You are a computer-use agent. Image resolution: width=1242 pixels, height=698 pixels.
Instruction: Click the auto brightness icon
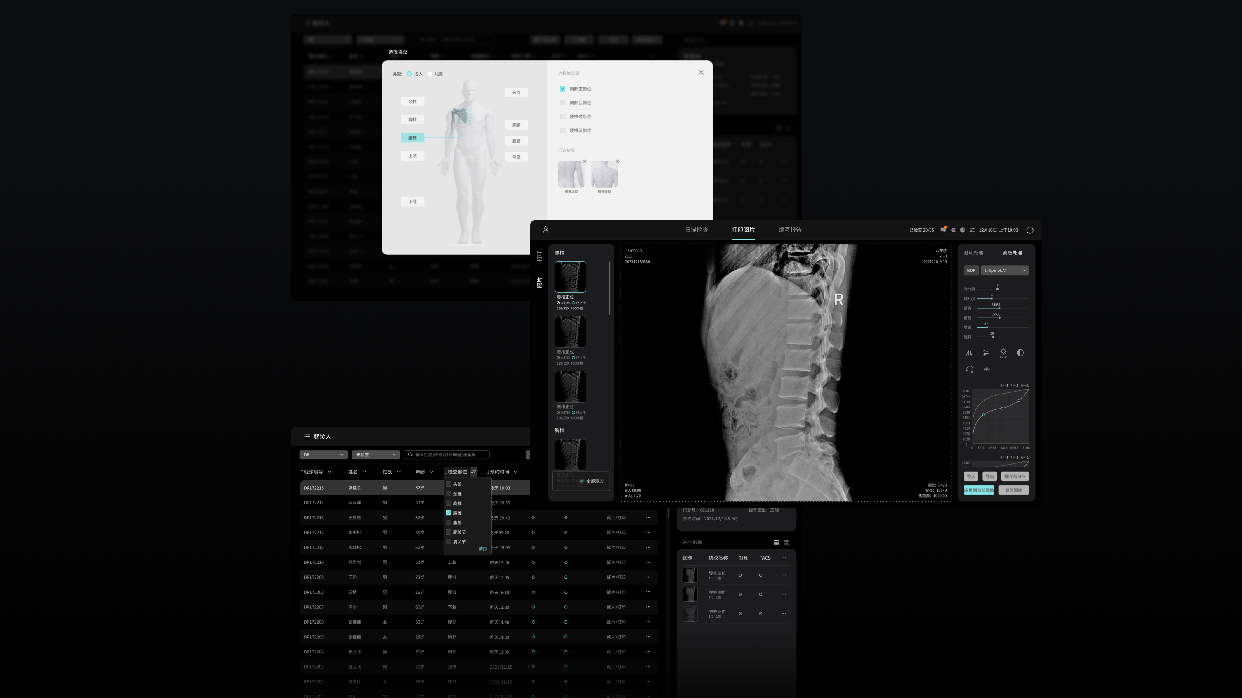[1003, 352]
